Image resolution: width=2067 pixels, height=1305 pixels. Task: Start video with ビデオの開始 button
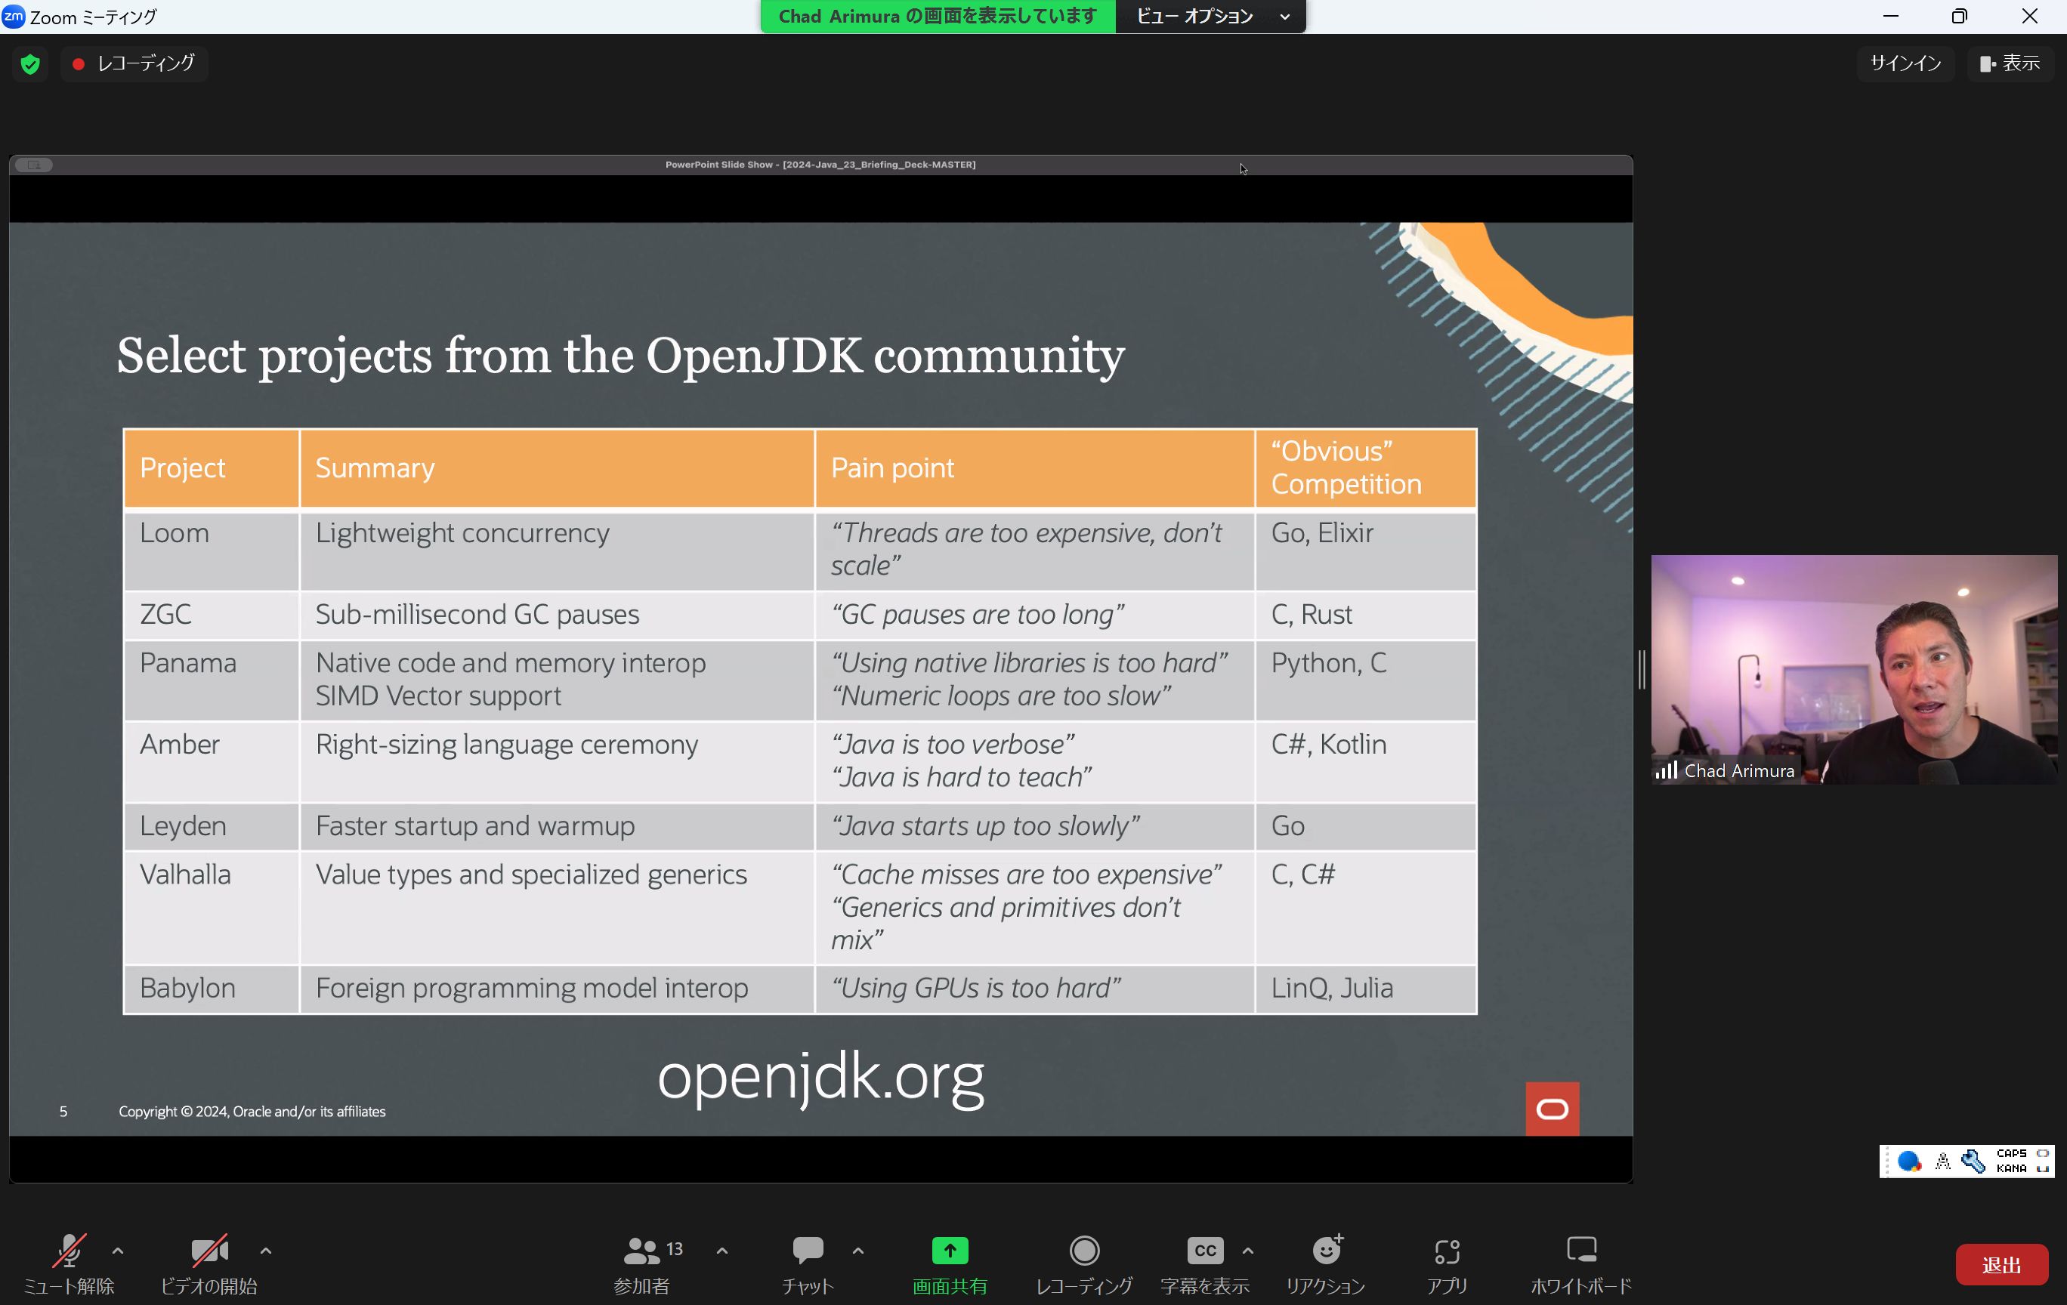[x=209, y=1263]
